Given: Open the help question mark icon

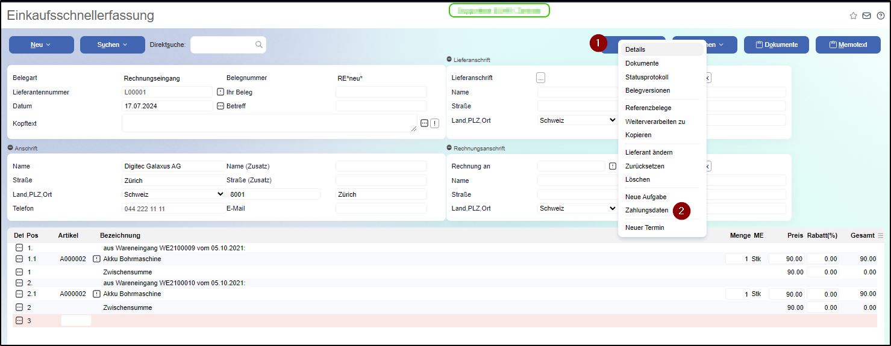Looking at the screenshot, I should [881, 16].
